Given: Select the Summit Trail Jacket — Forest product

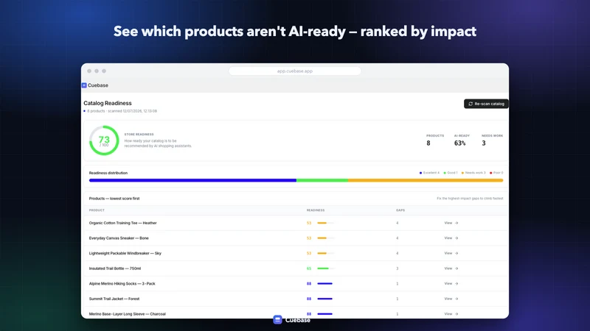Looking at the screenshot, I should click(114, 299).
